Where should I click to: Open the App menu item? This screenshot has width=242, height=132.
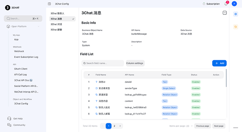[16, 40]
